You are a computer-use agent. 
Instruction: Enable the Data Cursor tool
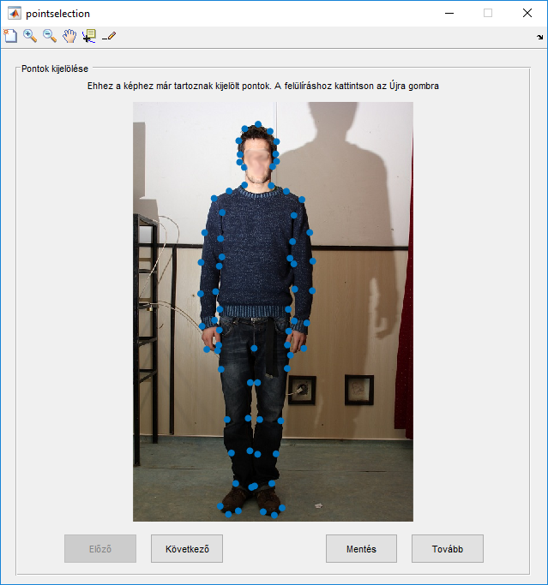tap(88, 36)
